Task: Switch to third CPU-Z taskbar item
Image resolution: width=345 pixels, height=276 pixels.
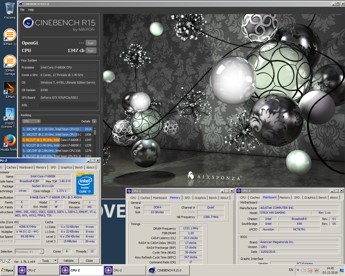Action: pyautogui.click(x=124, y=270)
